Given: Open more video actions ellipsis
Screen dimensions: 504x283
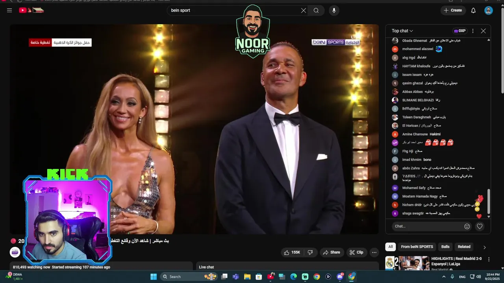Looking at the screenshot, I should click(374, 252).
